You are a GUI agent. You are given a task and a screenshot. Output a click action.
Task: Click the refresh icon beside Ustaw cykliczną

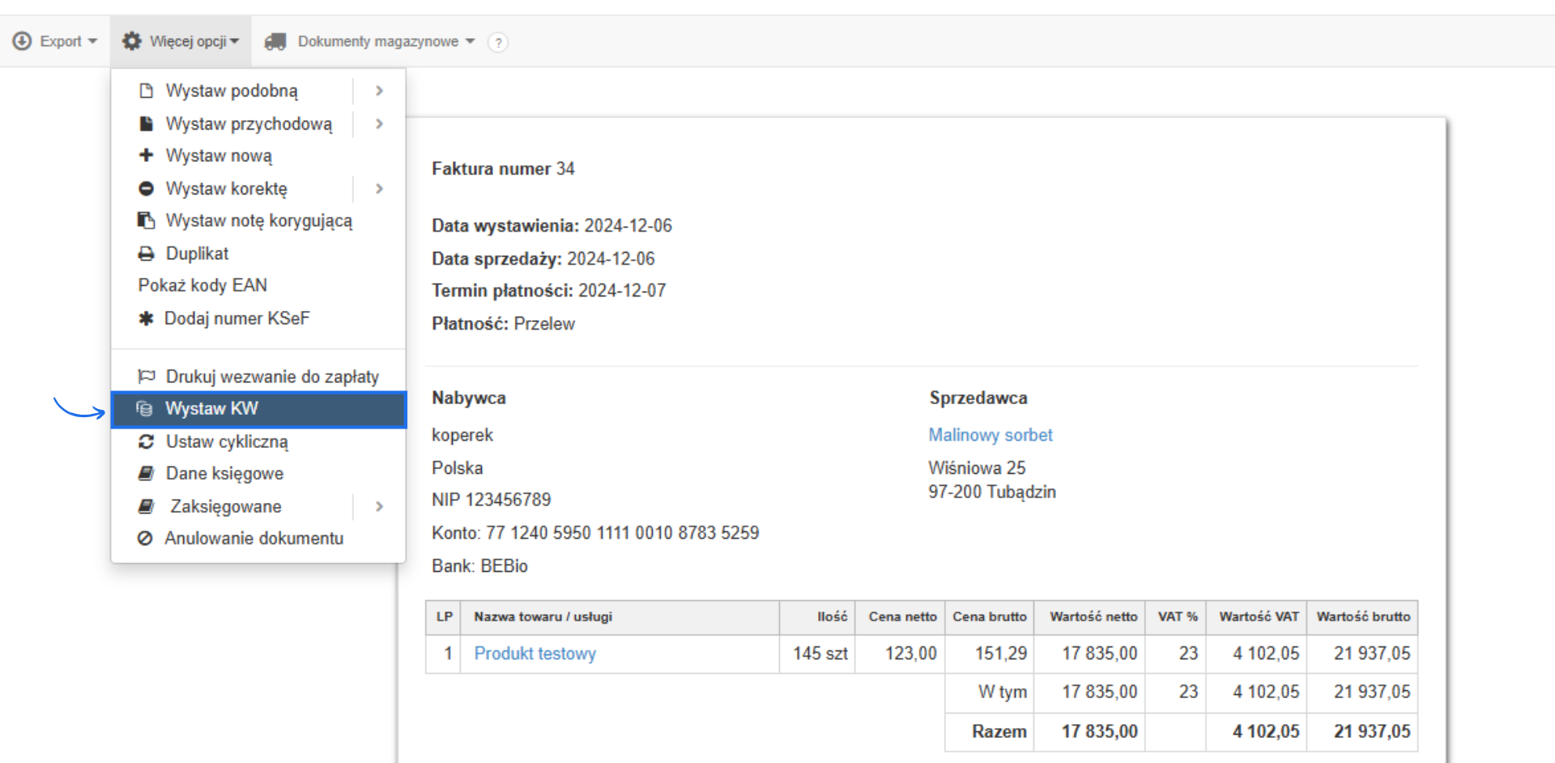click(146, 441)
